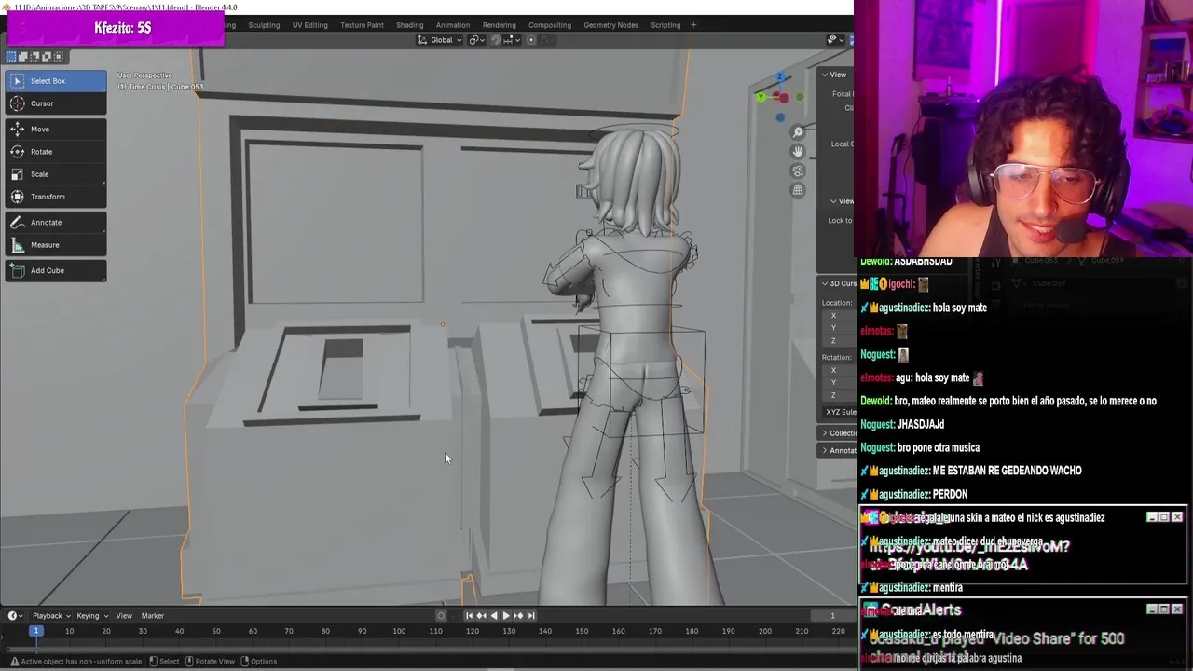Open Rendering workspace tab
The image size is (1193, 671).
tap(499, 25)
